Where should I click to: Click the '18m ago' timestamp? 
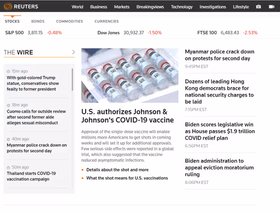pos(20,105)
